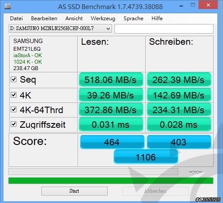Expand the drive selection dropdown arrow
Screen dimensions: 223x203
[108, 28]
